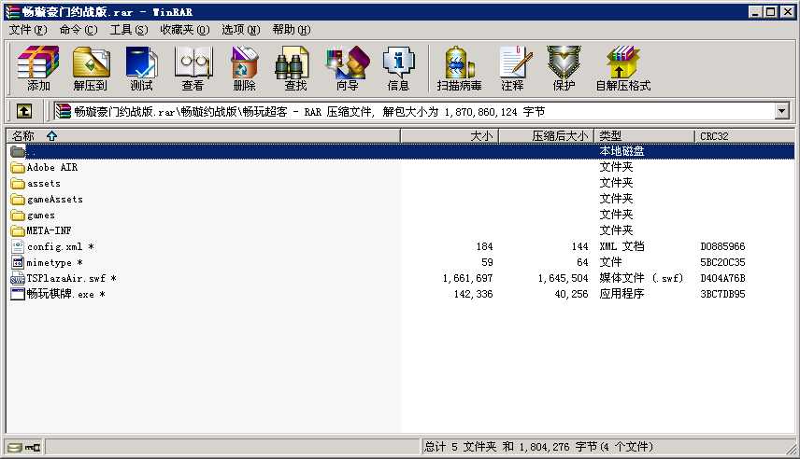Click the type cell 'XML 文档'
The height and width of the screenshot is (459, 800).
click(x=621, y=246)
